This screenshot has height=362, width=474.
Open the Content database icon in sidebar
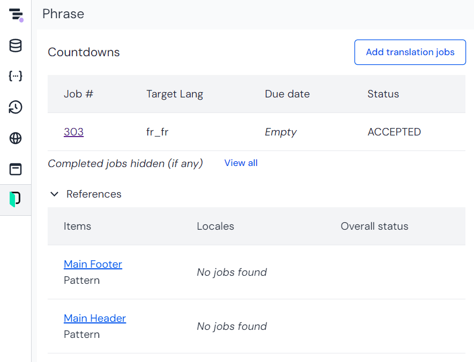(16, 46)
